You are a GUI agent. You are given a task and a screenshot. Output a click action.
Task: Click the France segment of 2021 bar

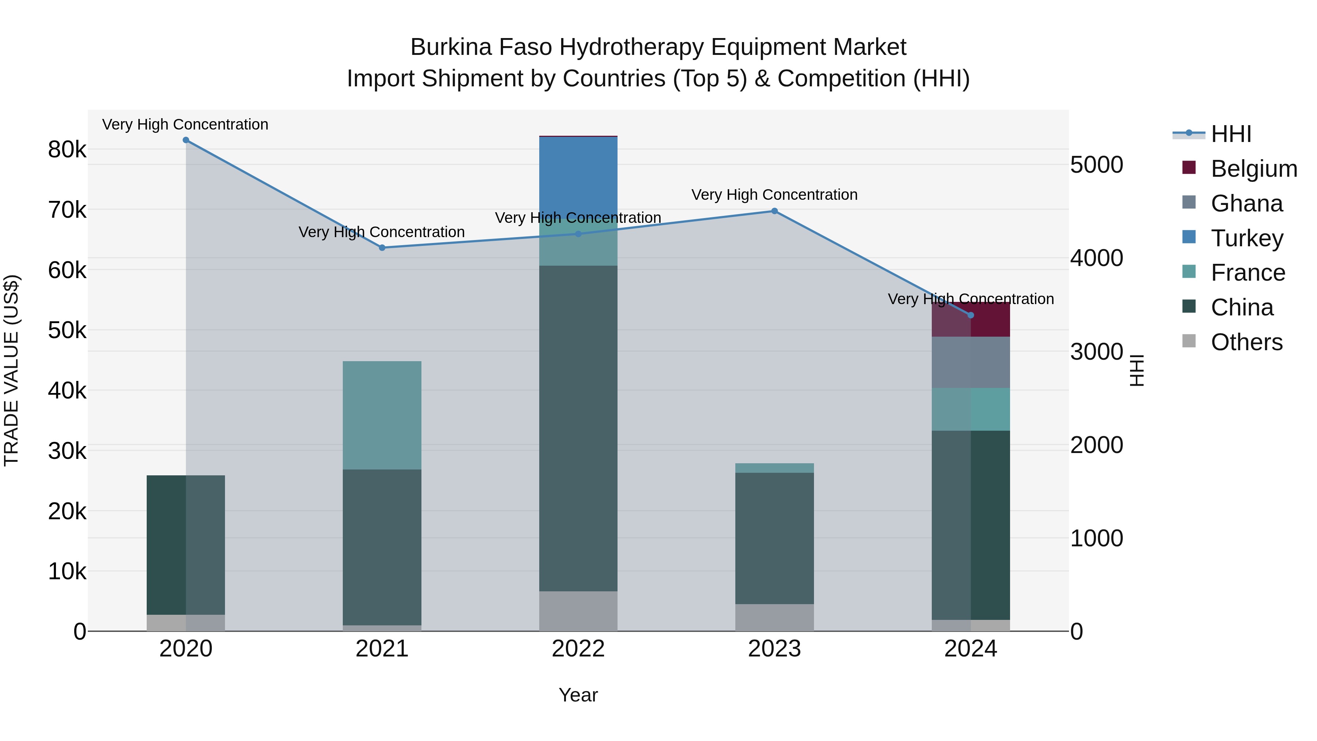382,415
